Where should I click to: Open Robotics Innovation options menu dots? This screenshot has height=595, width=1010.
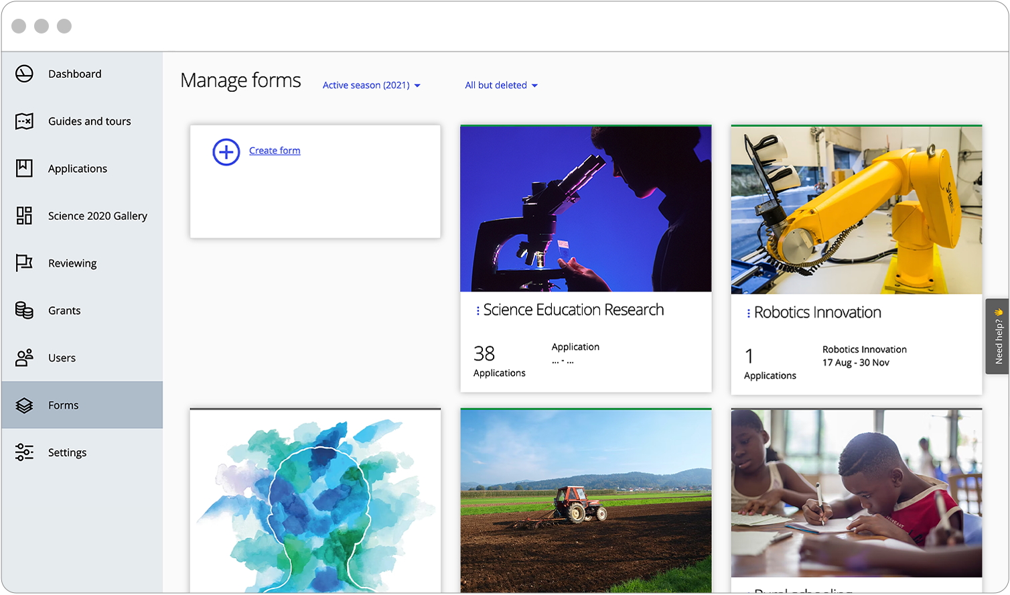tap(748, 313)
